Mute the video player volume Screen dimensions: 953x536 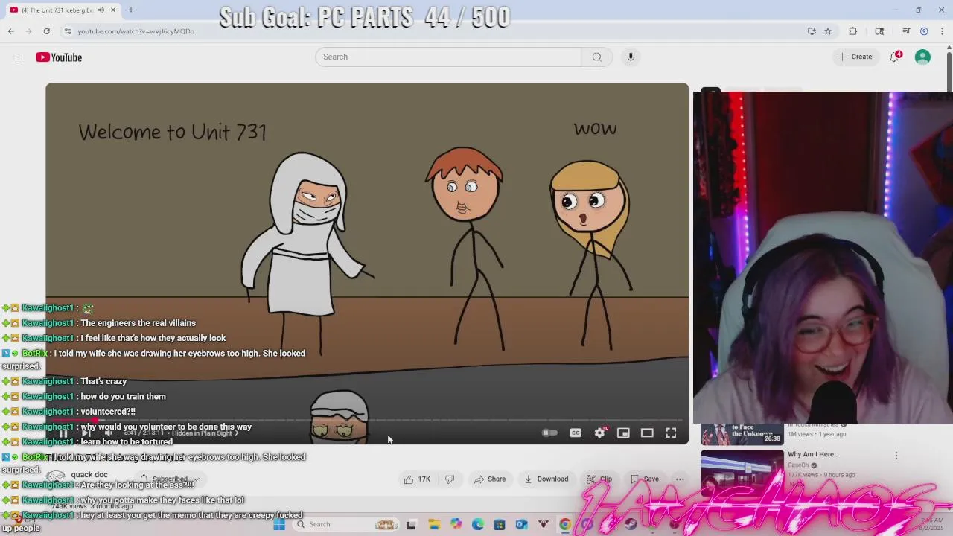109,433
